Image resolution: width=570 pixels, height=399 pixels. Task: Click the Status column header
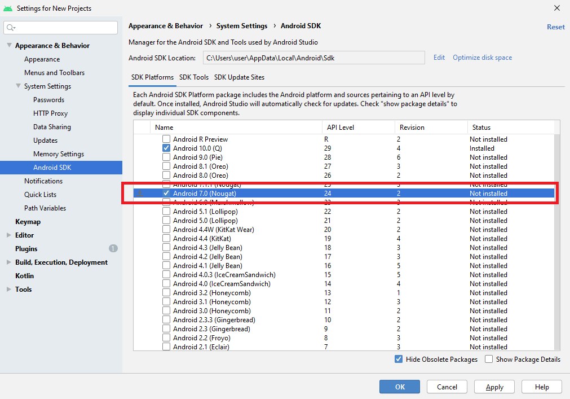511,128
